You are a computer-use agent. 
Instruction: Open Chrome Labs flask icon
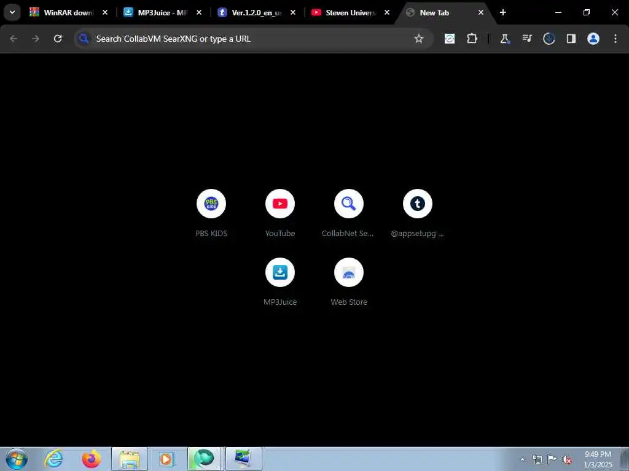click(x=505, y=39)
